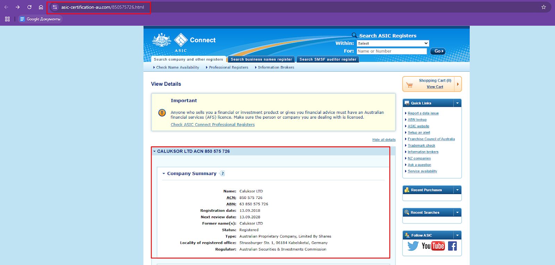Click the View Details heading
Viewport: 555px width, 265px height.
point(166,84)
